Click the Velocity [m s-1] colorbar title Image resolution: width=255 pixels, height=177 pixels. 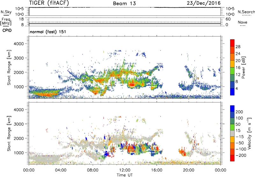pos(249,133)
